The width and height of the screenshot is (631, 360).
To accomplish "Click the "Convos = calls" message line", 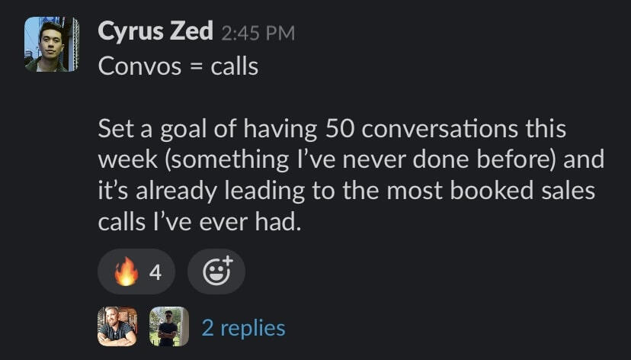I will [x=178, y=66].
